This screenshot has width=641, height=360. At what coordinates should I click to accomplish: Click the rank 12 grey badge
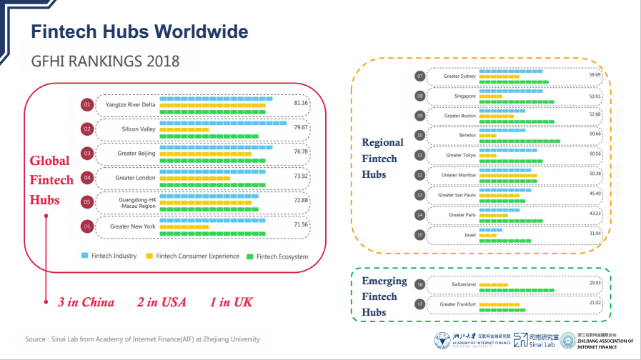[x=420, y=175]
